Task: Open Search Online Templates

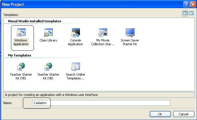Action: tap(76, 71)
